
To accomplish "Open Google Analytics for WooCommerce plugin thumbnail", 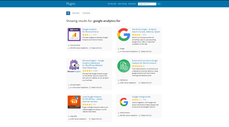I will click(74, 35).
